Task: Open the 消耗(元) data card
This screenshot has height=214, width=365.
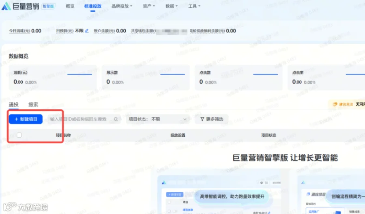Action: click(x=53, y=78)
